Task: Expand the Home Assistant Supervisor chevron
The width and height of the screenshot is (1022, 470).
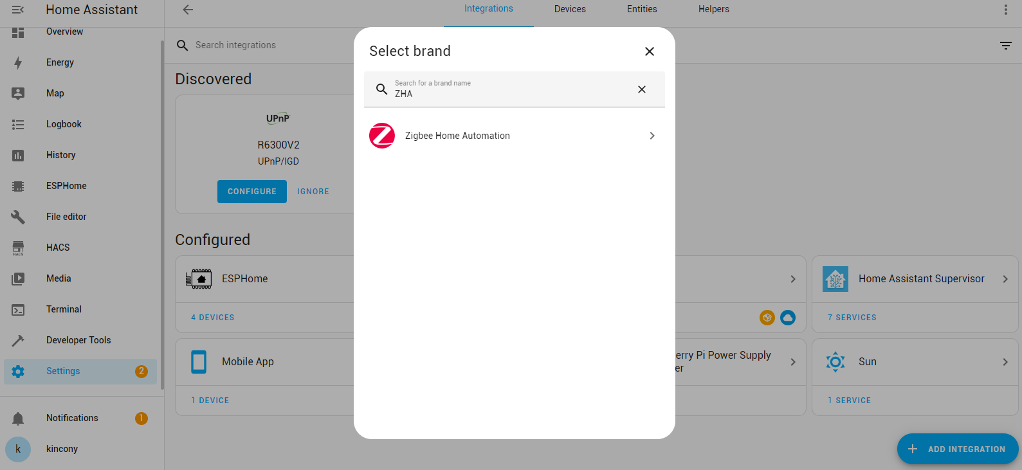Action: click(1005, 279)
